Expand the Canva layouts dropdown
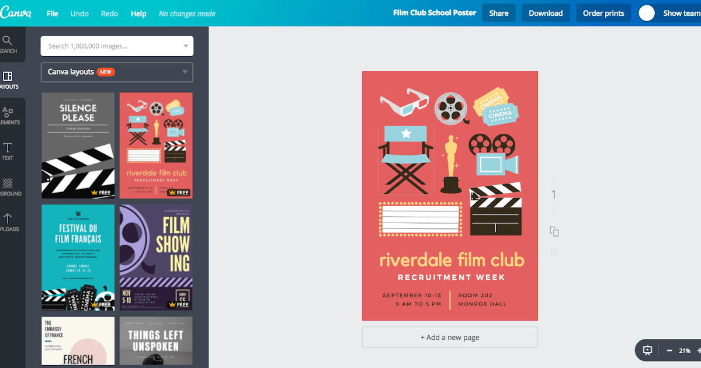This screenshot has height=368, width=701. tap(117, 72)
